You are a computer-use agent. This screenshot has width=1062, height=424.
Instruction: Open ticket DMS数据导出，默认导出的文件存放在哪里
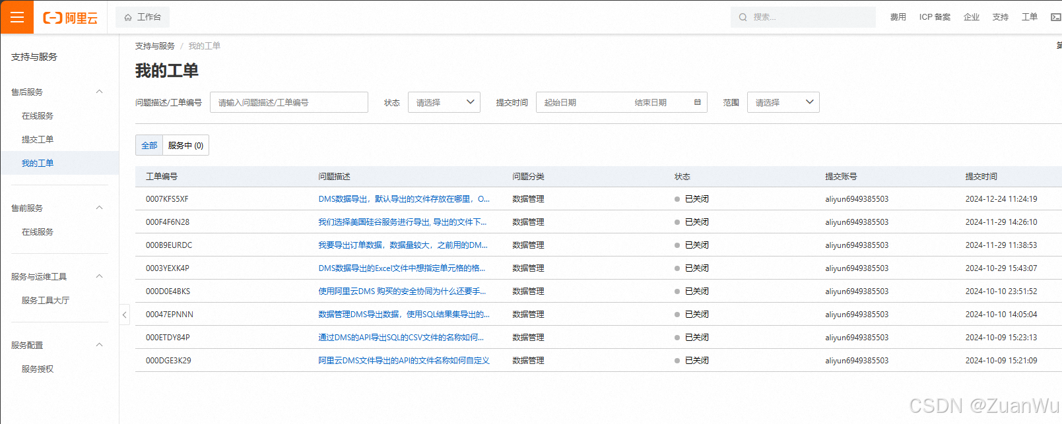click(x=404, y=199)
